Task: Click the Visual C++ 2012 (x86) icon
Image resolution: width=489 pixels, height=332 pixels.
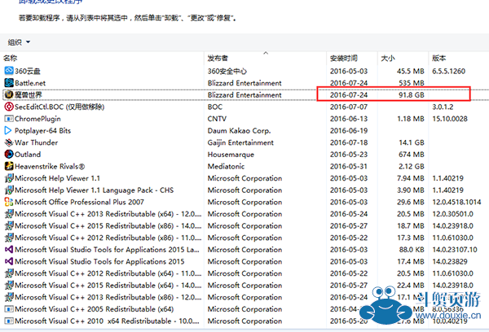Action: pos(9,238)
